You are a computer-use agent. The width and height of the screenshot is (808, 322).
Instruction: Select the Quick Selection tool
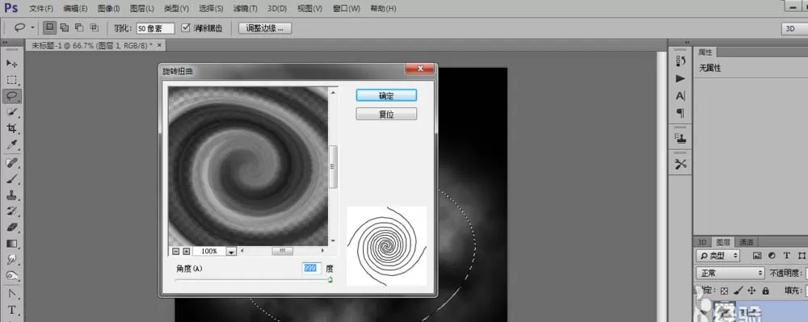12,112
